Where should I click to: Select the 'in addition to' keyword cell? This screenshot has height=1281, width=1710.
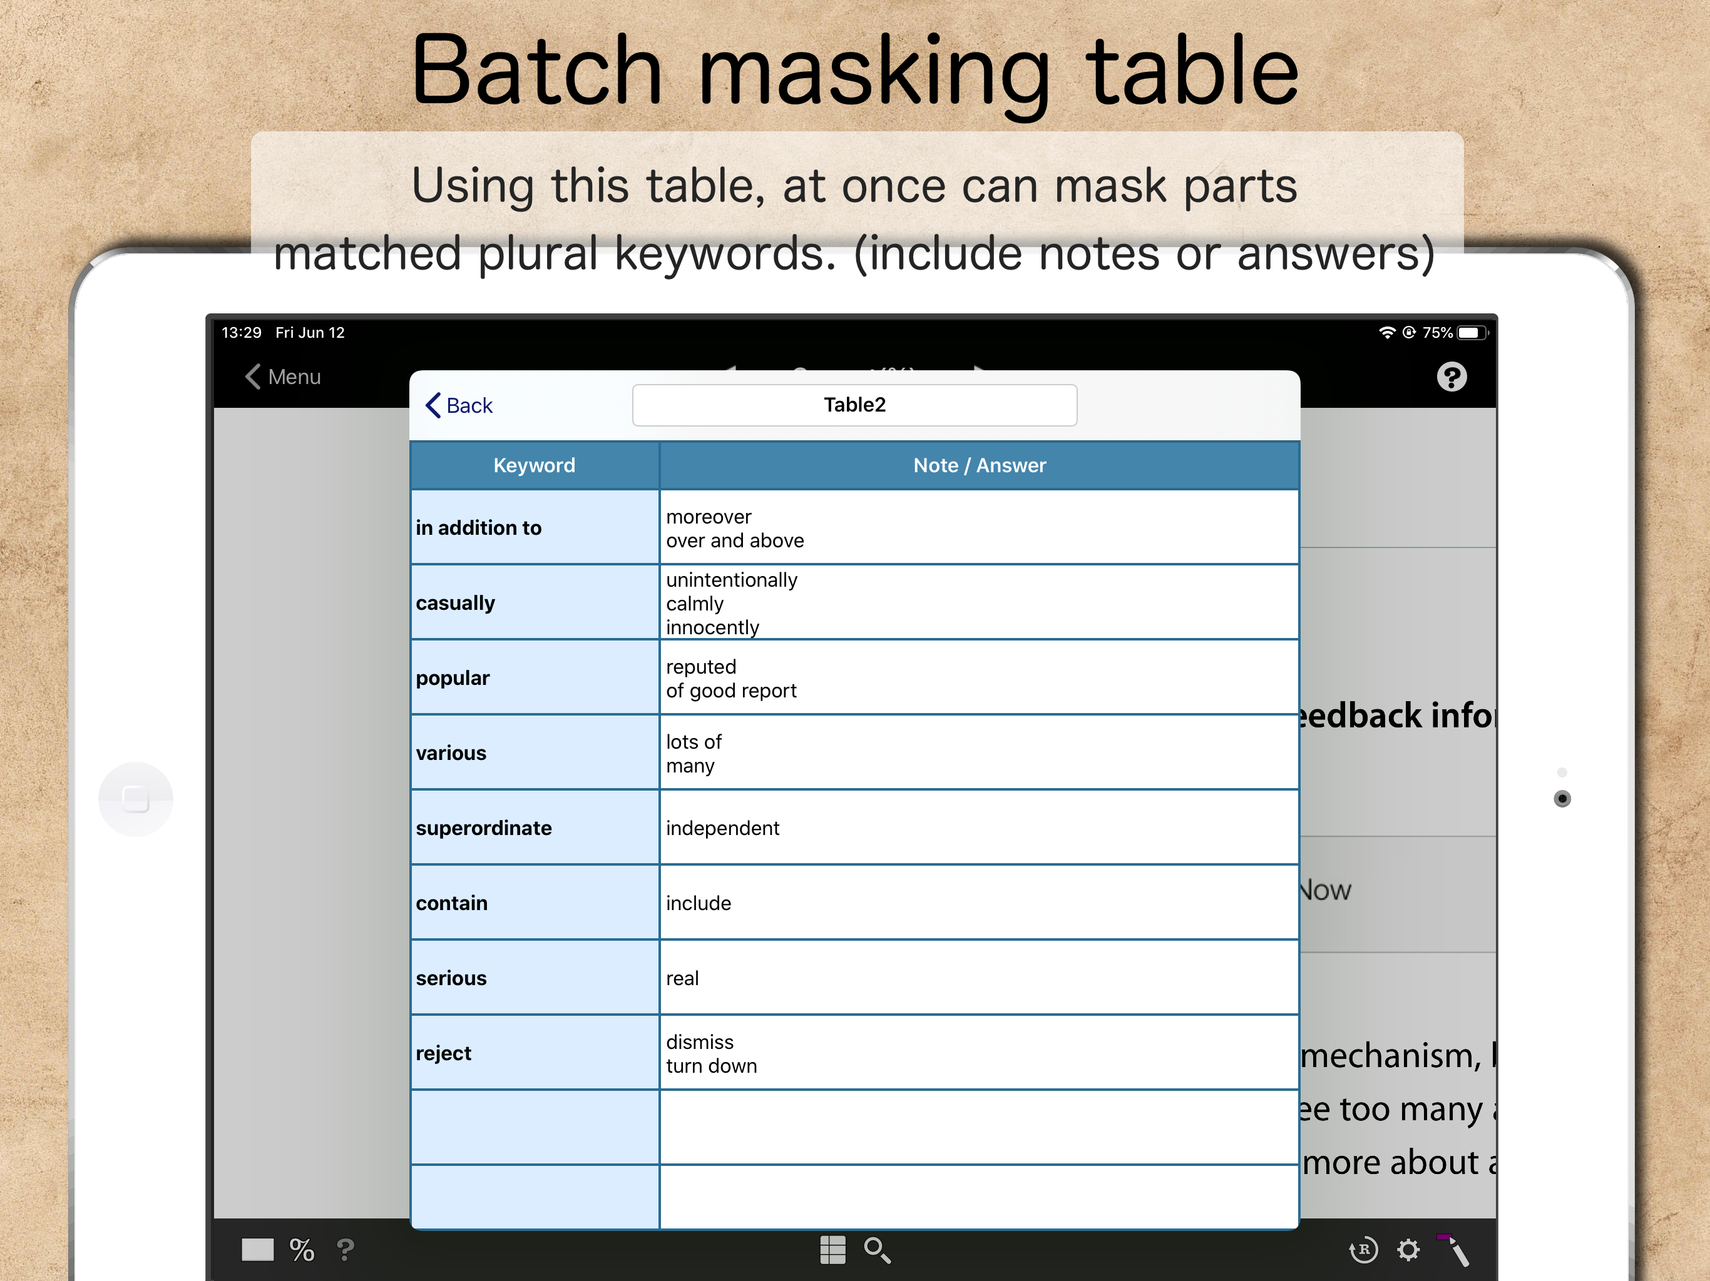coord(534,528)
